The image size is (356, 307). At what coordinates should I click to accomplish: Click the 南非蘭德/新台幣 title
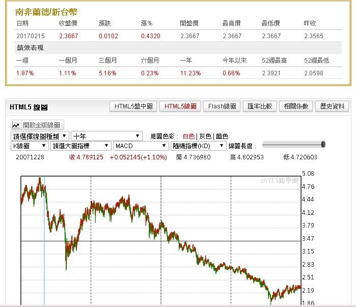46,12
